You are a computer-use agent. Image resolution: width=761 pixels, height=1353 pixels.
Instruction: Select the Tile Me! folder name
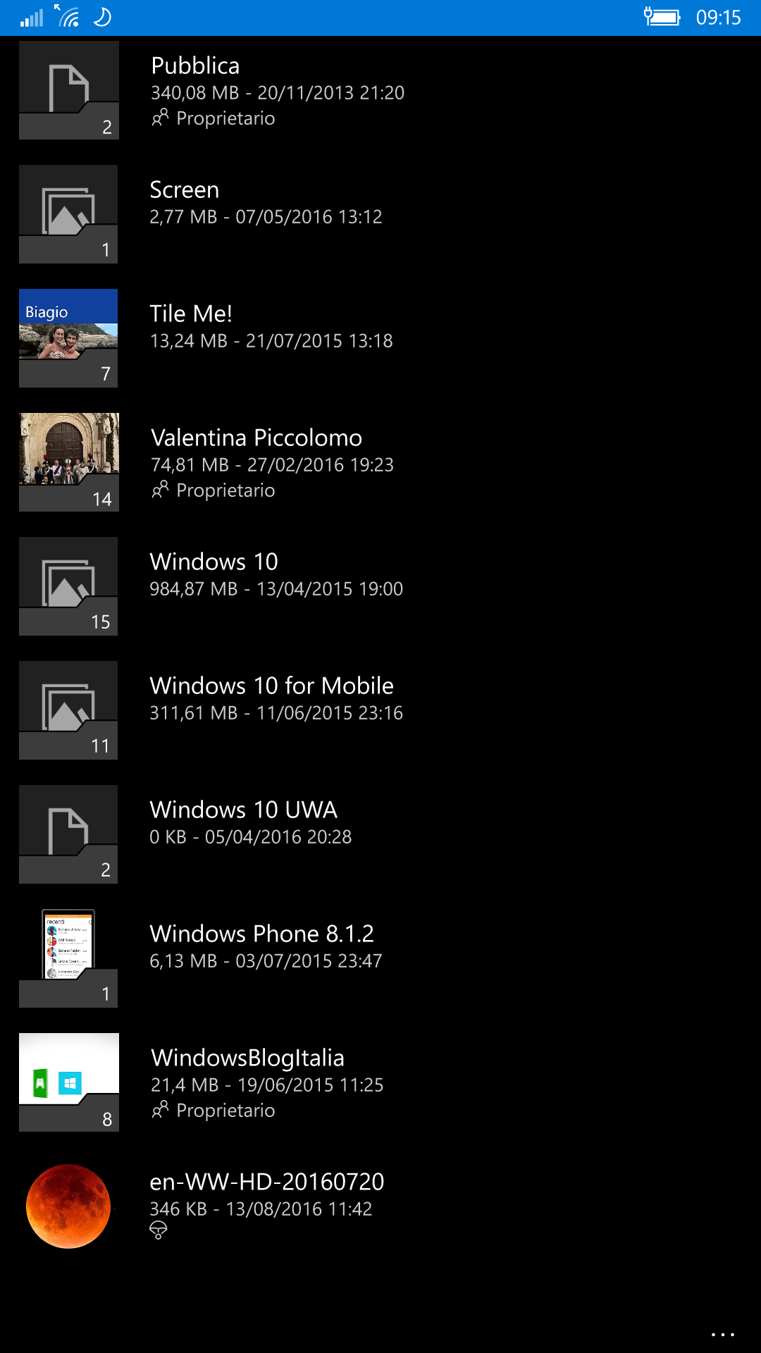click(x=191, y=314)
